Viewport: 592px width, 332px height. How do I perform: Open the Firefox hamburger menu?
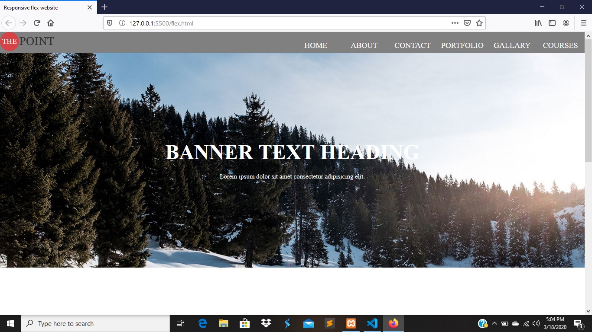[583, 23]
